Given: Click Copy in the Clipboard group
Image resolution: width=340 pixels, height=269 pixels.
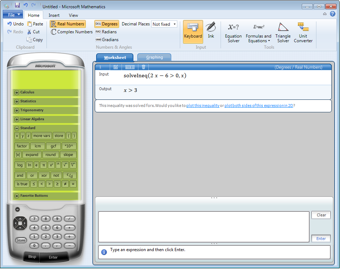Looking at the screenshot, I should [35, 40].
